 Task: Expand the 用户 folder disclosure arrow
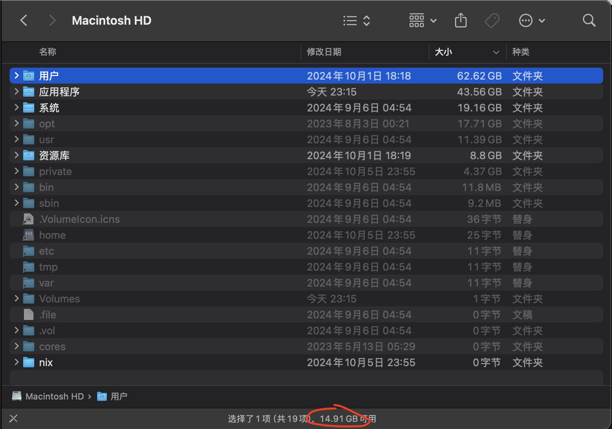(16, 76)
